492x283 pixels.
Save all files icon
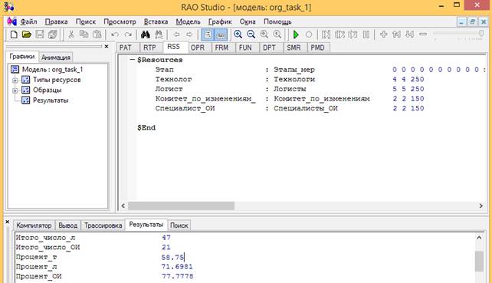point(52,35)
